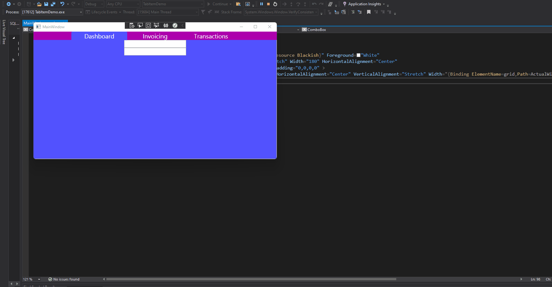This screenshot has height=287, width=552.
Task: Open the editor zoom 121 % dropdown
Action: coord(32,279)
